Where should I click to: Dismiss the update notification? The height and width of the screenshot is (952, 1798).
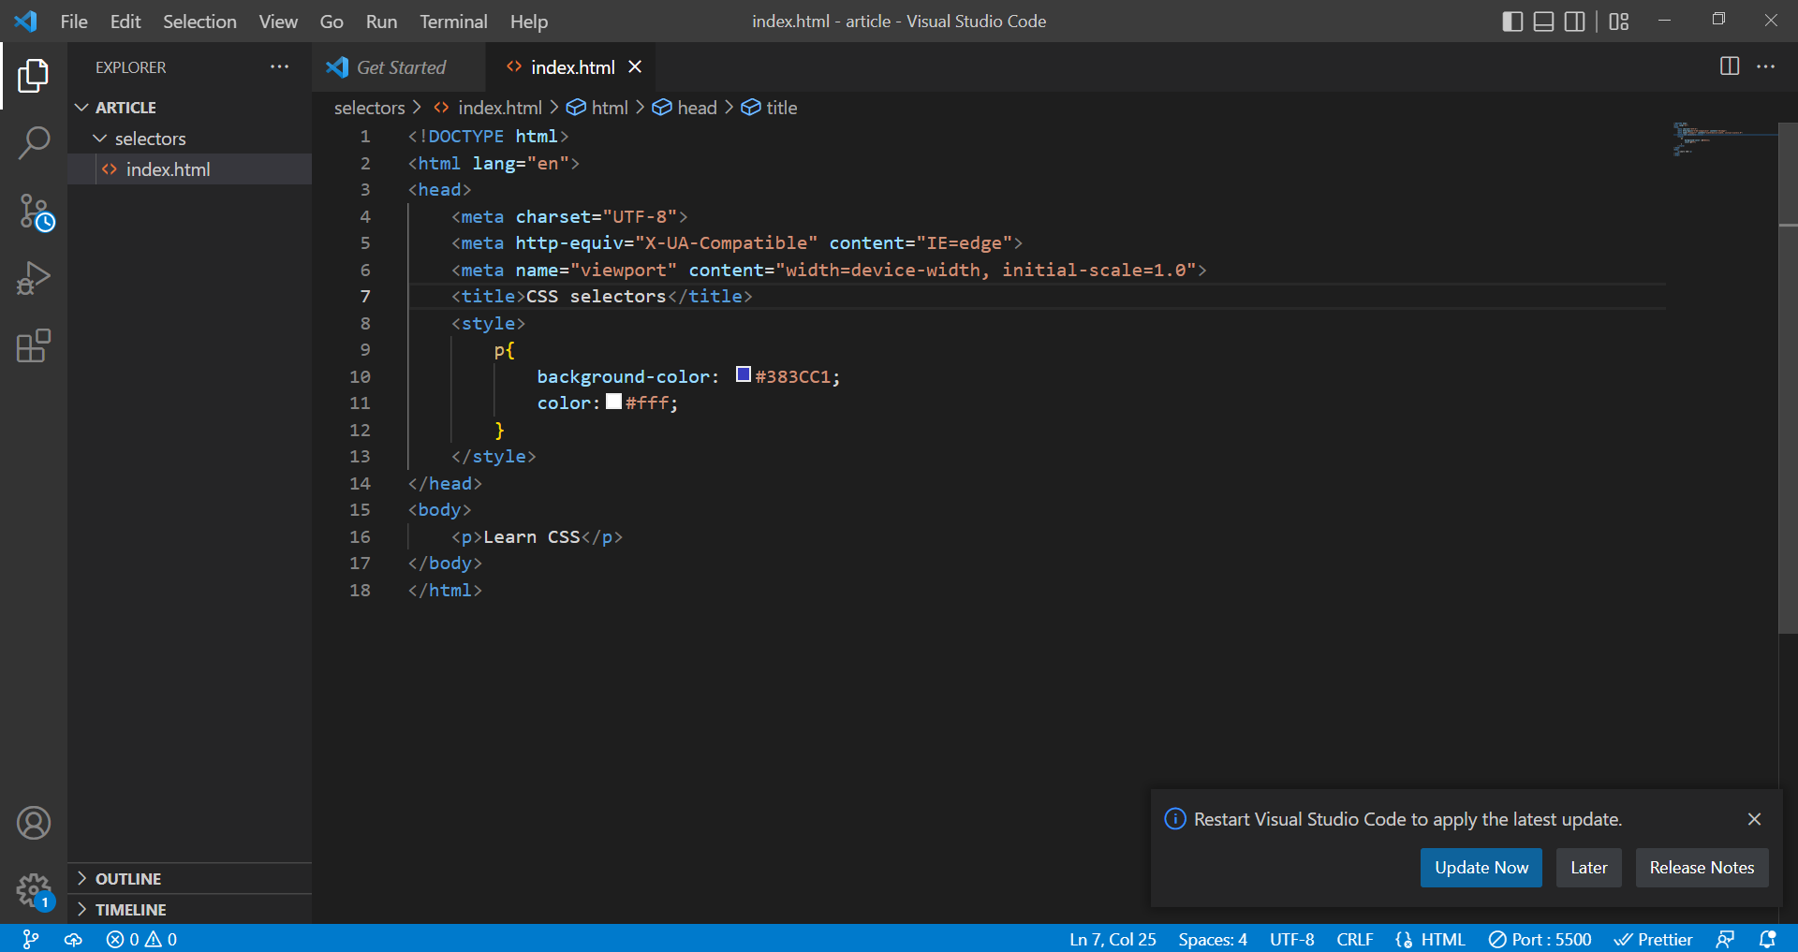(x=1754, y=819)
